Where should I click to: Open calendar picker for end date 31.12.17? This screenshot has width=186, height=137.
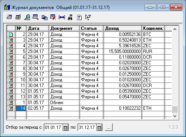[x=99, y=127]
